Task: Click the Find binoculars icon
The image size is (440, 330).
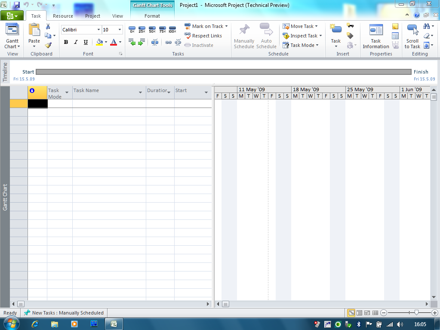Action: click(427, 26)
